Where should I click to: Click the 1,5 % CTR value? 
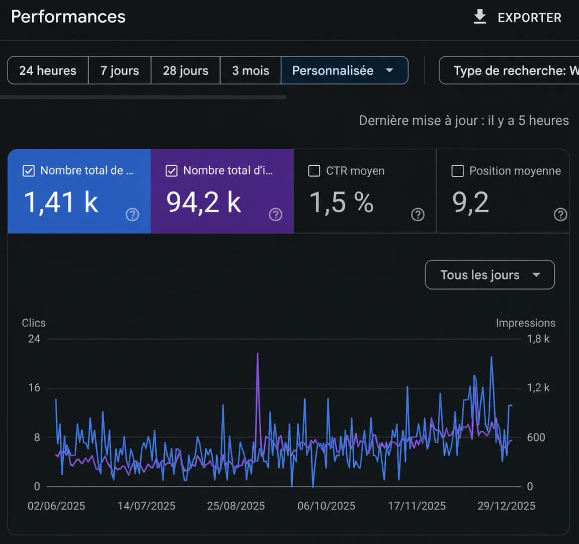point(342,202)
